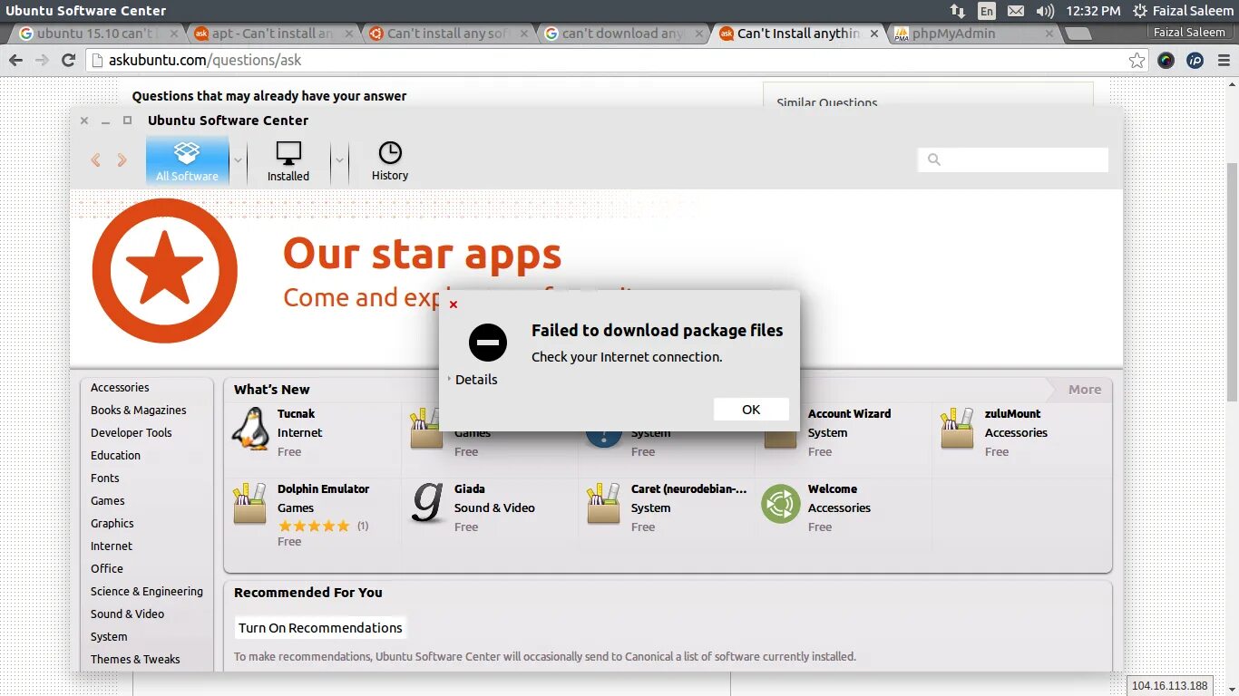The height and width of the screenshot is (696, 1239).
Task: Click the large Our star apps banner logo
Action: (164, 271)
